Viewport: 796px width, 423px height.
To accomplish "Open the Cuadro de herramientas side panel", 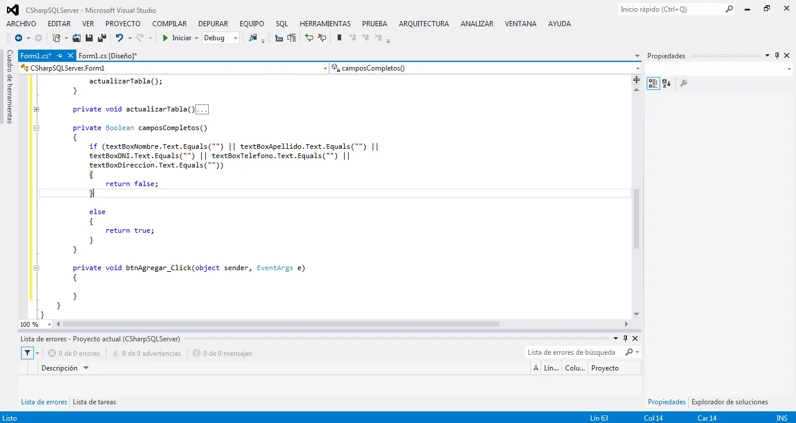I will click(x=9, y=86).
